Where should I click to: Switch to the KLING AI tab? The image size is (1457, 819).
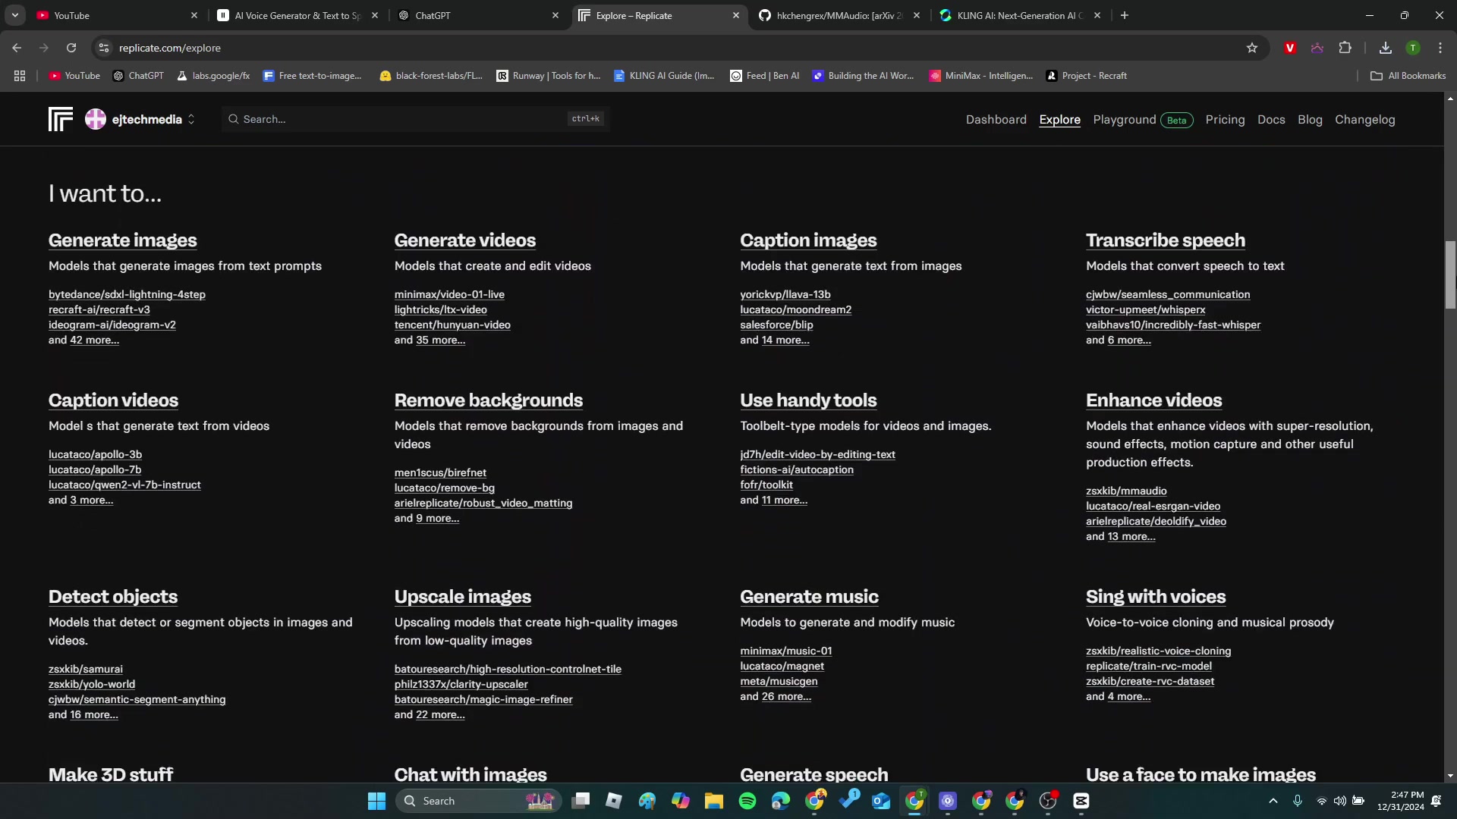[1020, 15]
